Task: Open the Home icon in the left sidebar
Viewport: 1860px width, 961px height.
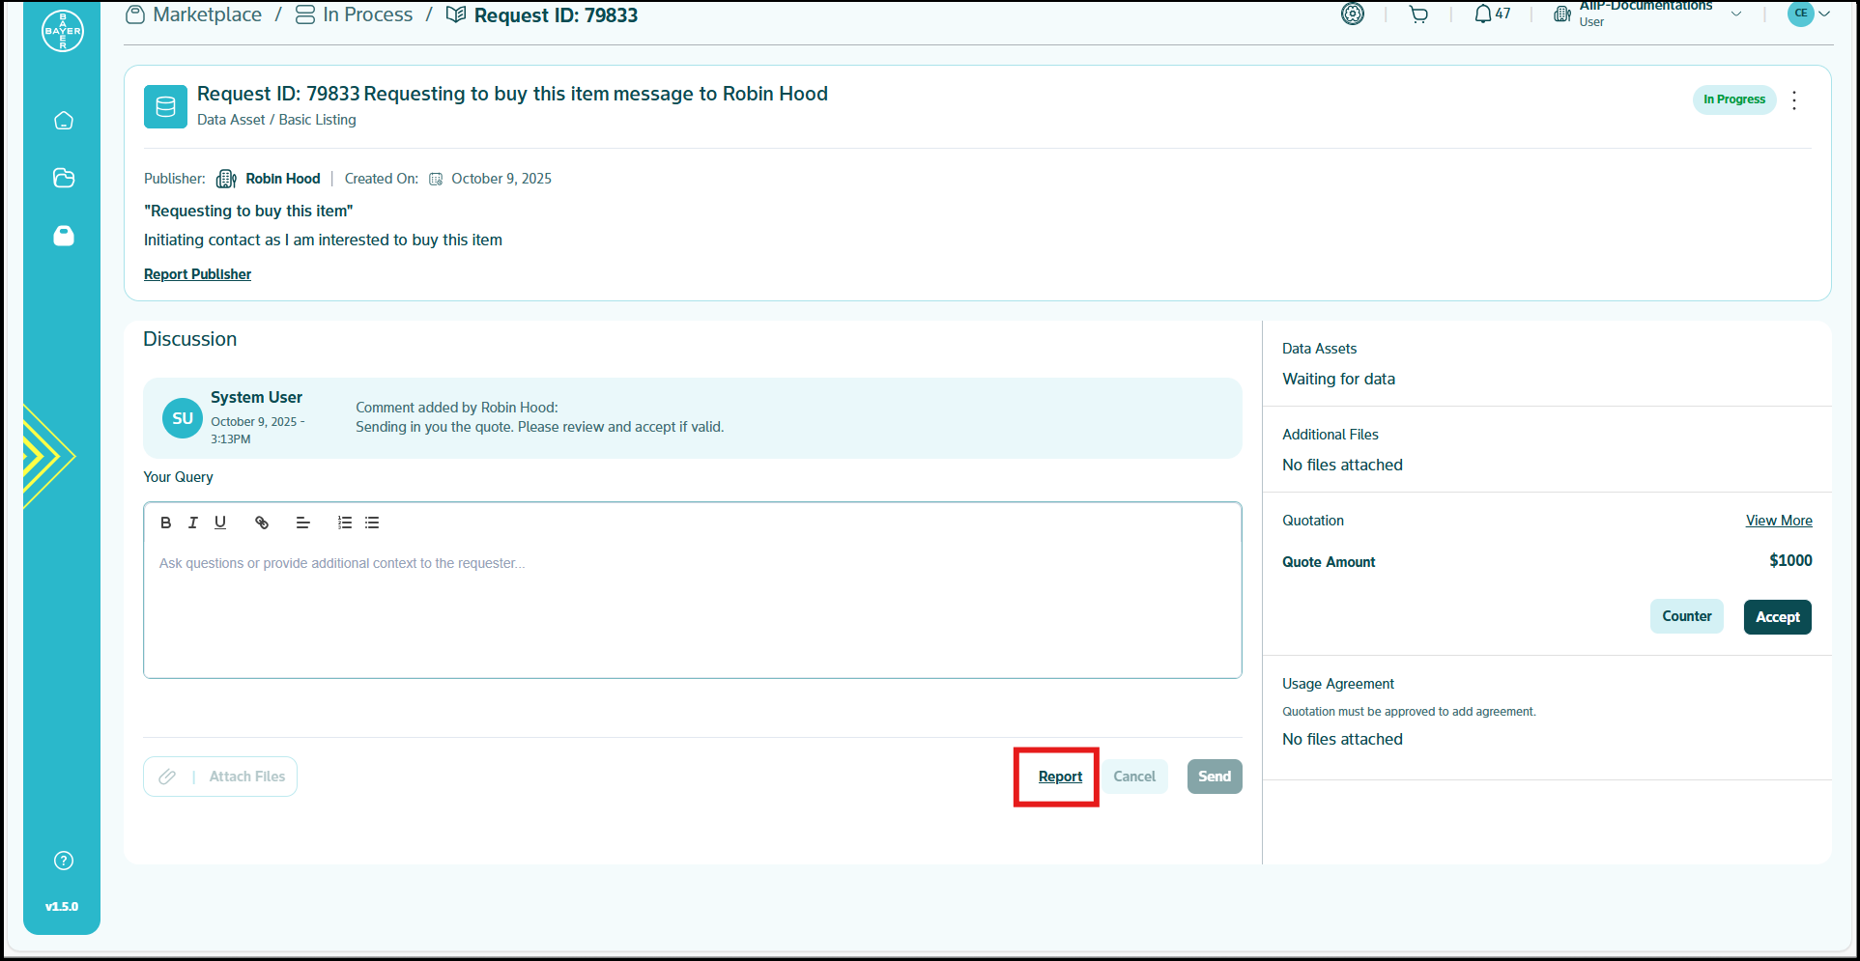Action: pos(63,120)
